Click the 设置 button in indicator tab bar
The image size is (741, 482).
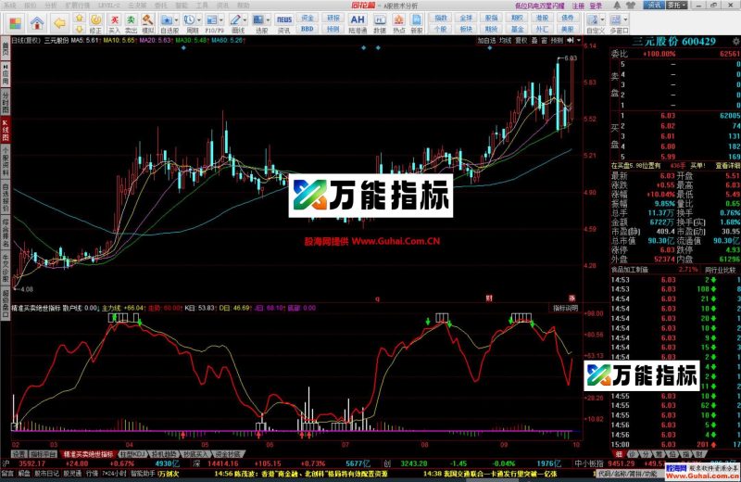click(x=19, y=454)
